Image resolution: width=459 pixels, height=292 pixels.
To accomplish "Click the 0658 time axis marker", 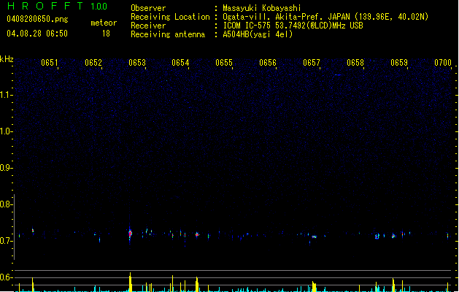I will point(355,63).
